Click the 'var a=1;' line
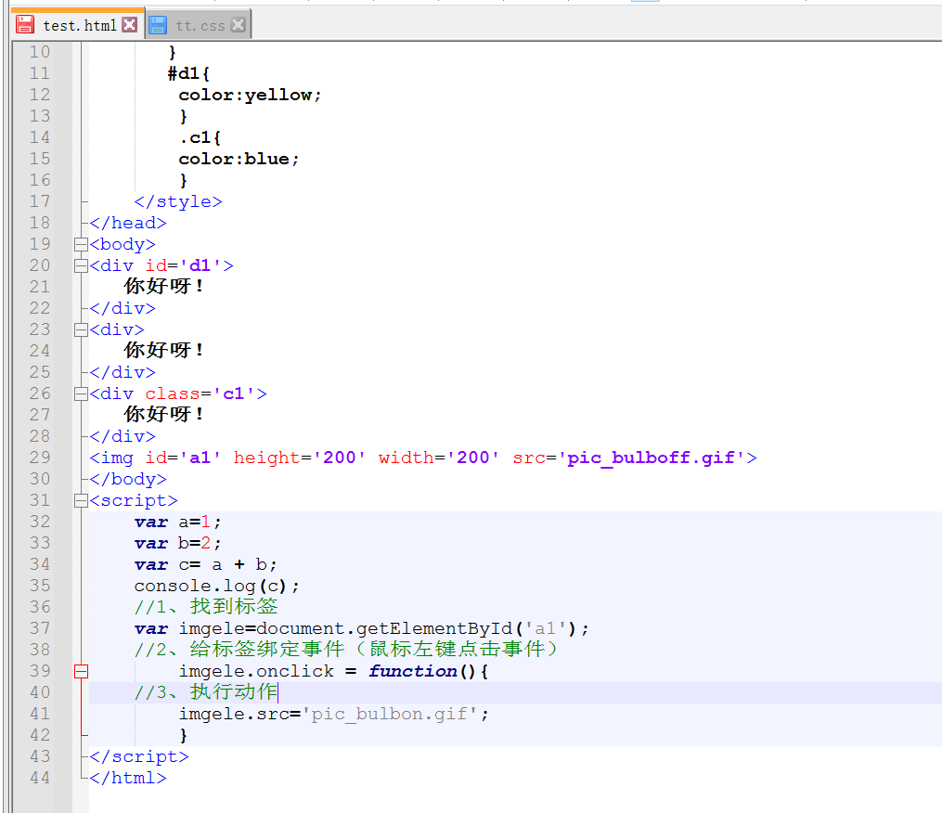Screen dimensions: 942x813 click(x=178, y=523)
